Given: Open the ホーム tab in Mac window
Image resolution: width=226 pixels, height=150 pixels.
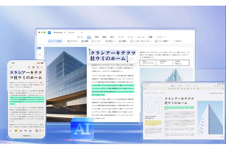Looking at the screenshot, I should 80,37.
